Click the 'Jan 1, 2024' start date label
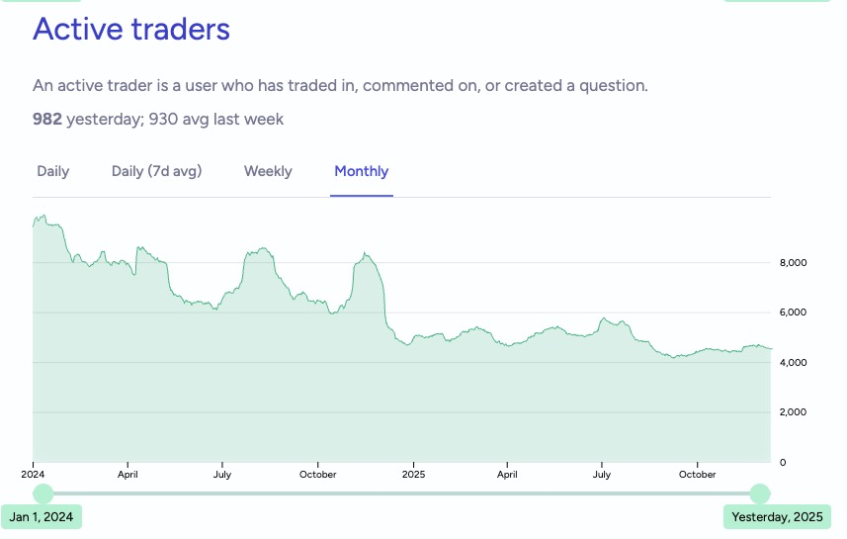847x539 pixels. (x=42, y=516)
